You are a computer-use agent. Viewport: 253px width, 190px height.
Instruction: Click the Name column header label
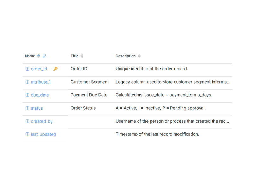[x=29, y=56]
